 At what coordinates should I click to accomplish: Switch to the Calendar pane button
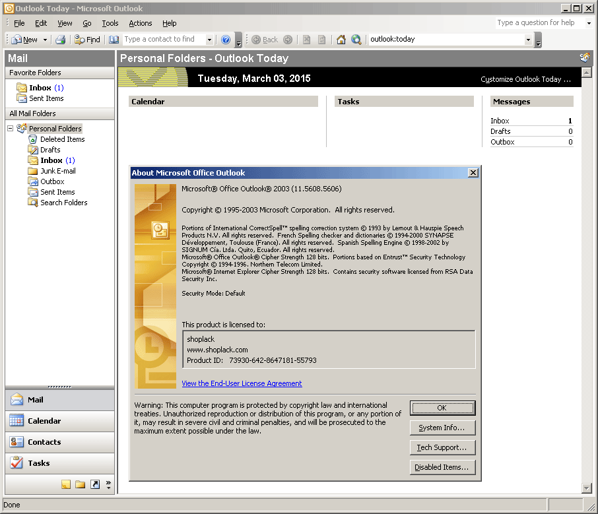[x=59, y=422]
